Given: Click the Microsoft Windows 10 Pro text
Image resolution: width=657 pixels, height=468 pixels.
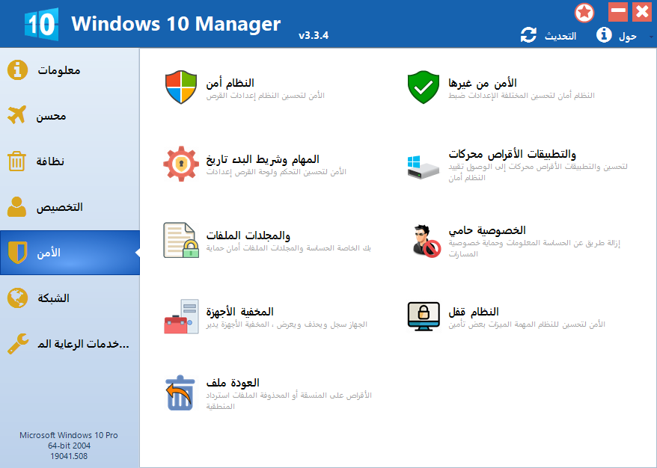Looking at the screenshot, I should 69,435.
